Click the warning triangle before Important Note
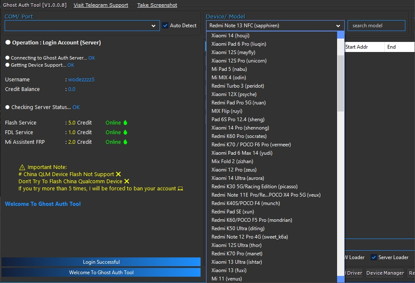 click(22, 167)
